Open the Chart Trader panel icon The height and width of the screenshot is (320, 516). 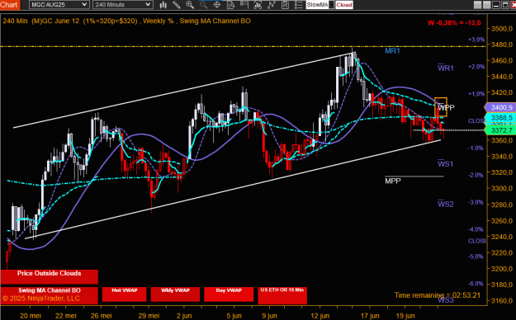244,5
